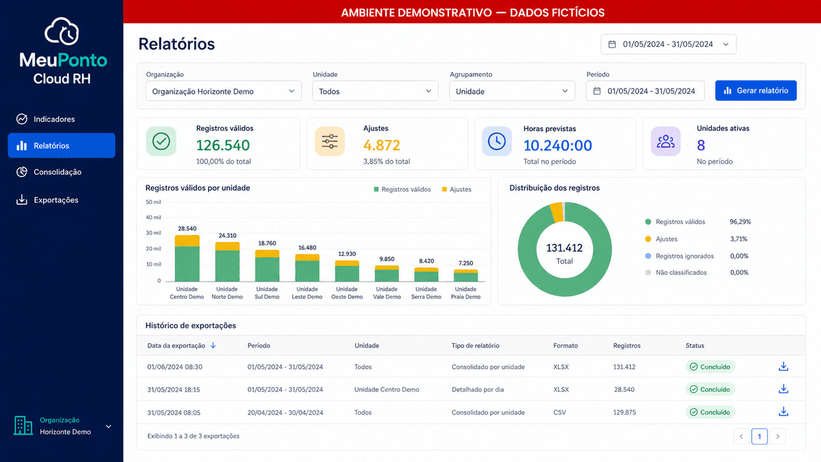This screenshot has height=462, width=821.
Task: Click Concluído status in 31/05/2024 18:15 row
Action: (x=710, y=389)
